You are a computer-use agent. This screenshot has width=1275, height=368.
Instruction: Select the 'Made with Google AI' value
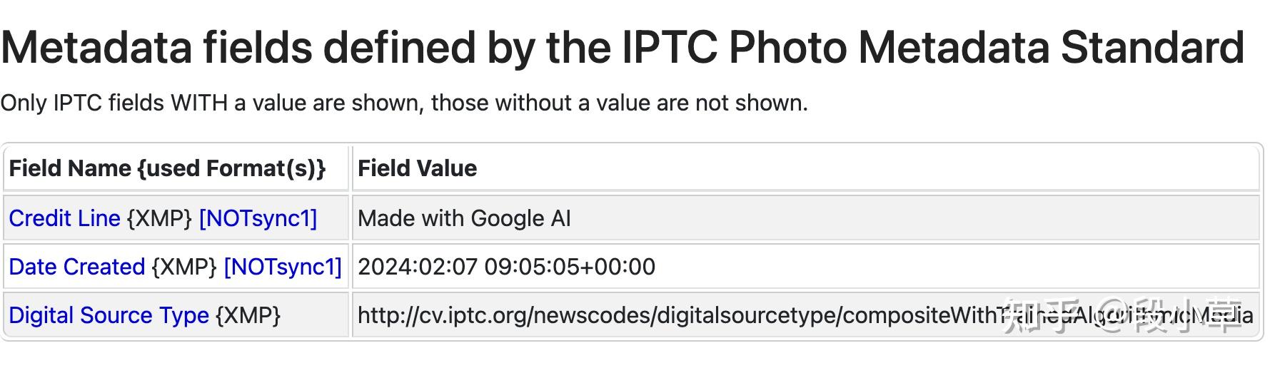pos(464,218)
